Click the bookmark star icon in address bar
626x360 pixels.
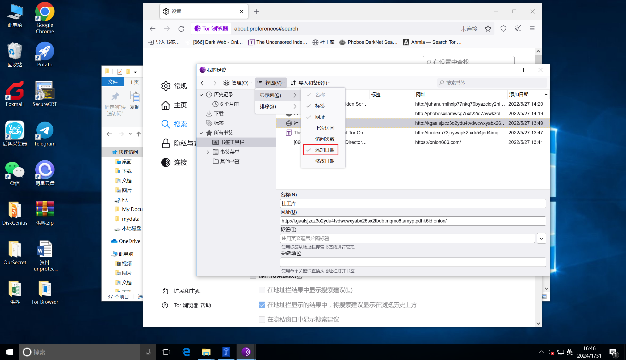488,29
